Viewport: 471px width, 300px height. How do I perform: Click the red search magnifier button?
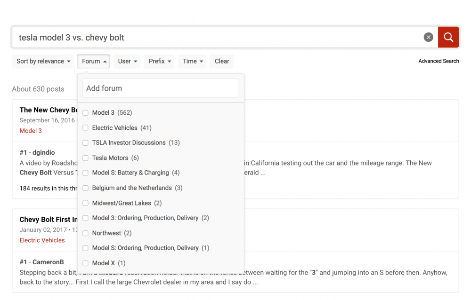click(448, 37)
